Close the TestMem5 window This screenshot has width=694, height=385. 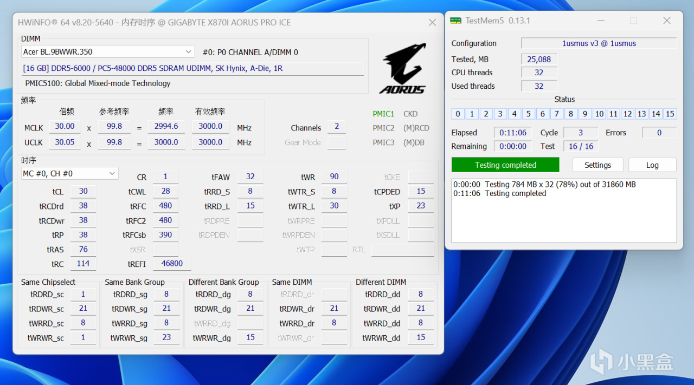pyautogui.click(x=667, y=21)
